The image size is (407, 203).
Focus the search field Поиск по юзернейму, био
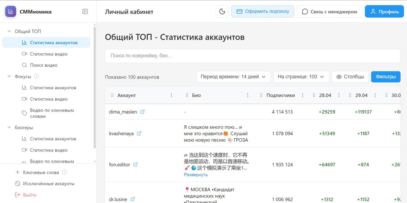253,56
